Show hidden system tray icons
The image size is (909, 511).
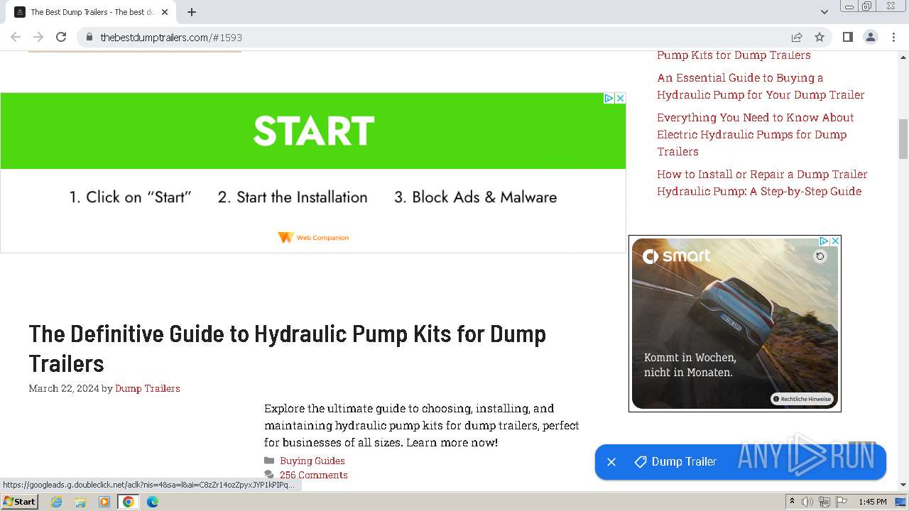[792, 502]
